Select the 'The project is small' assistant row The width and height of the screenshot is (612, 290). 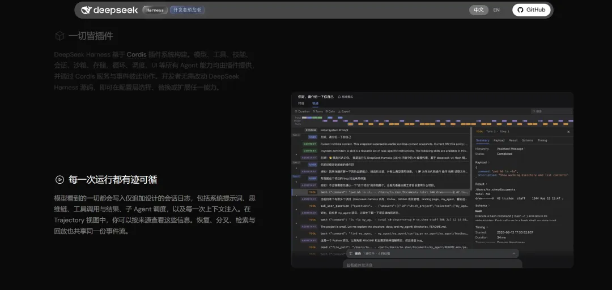pyautogui.click(x=381, y=227)
